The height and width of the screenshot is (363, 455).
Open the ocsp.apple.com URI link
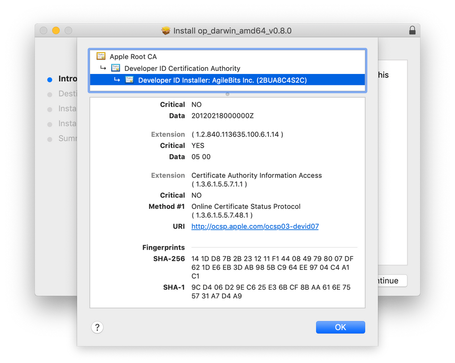point(255,226)
